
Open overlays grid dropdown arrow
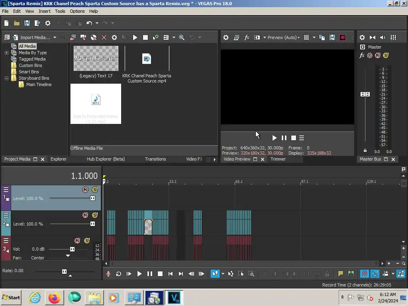[314, 37]
